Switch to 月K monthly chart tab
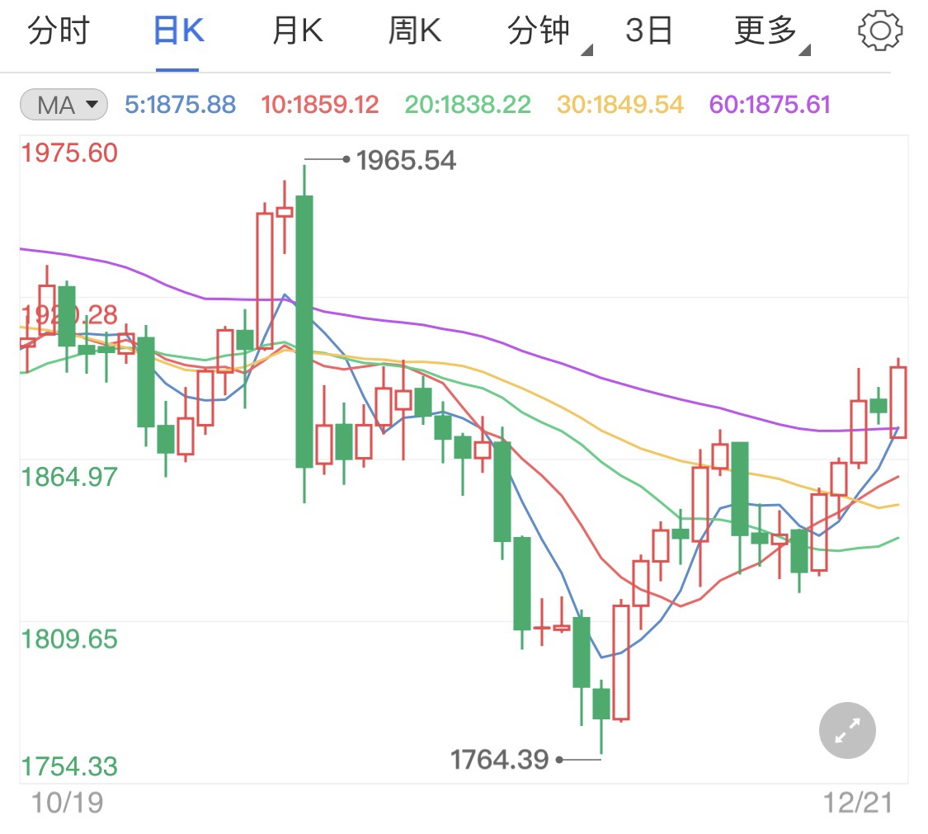 coord(297,31)
